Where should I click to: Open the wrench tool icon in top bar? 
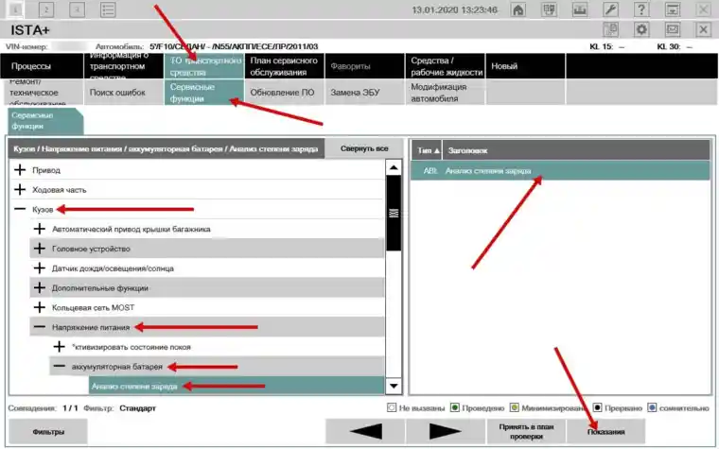pyautogui.click(x=610, y=9)
